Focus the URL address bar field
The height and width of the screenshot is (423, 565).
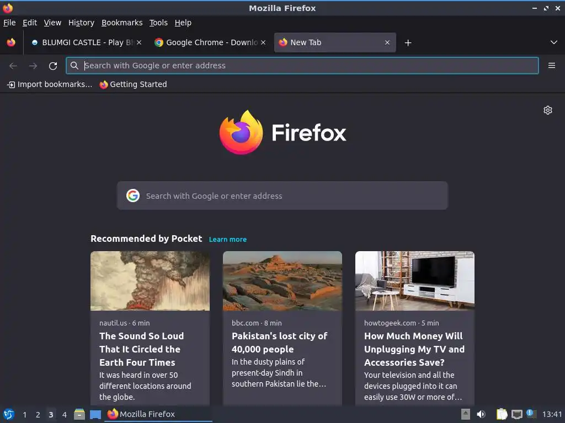coord(302,66)
